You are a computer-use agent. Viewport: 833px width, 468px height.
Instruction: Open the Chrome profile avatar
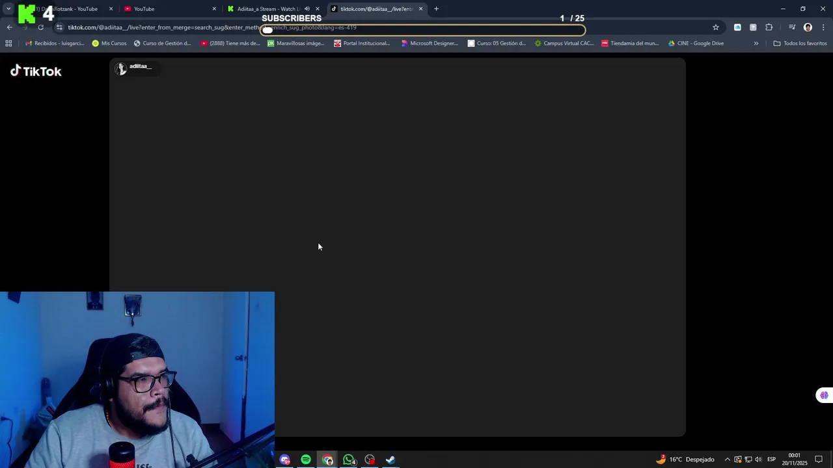(x=808, y=27)
